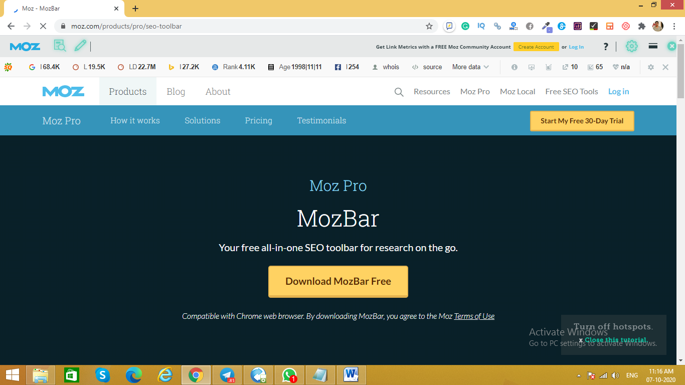This screenshot has width=685, height=385.
Task: Open whois lookup in SEOquake bar
Action: (x=386, y=67)
